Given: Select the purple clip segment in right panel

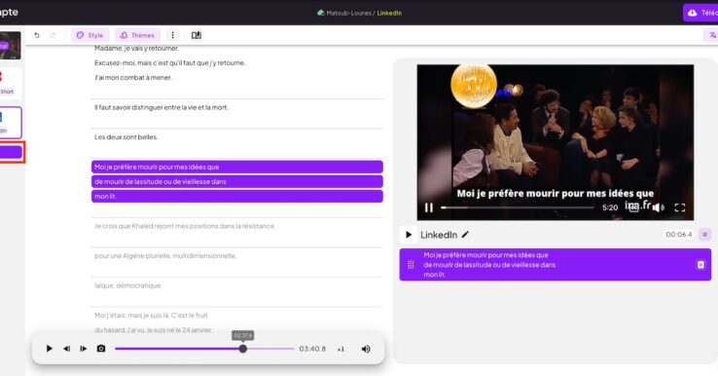Looking at the screenshot, I should pyautogui.click(x=555, y=265).
